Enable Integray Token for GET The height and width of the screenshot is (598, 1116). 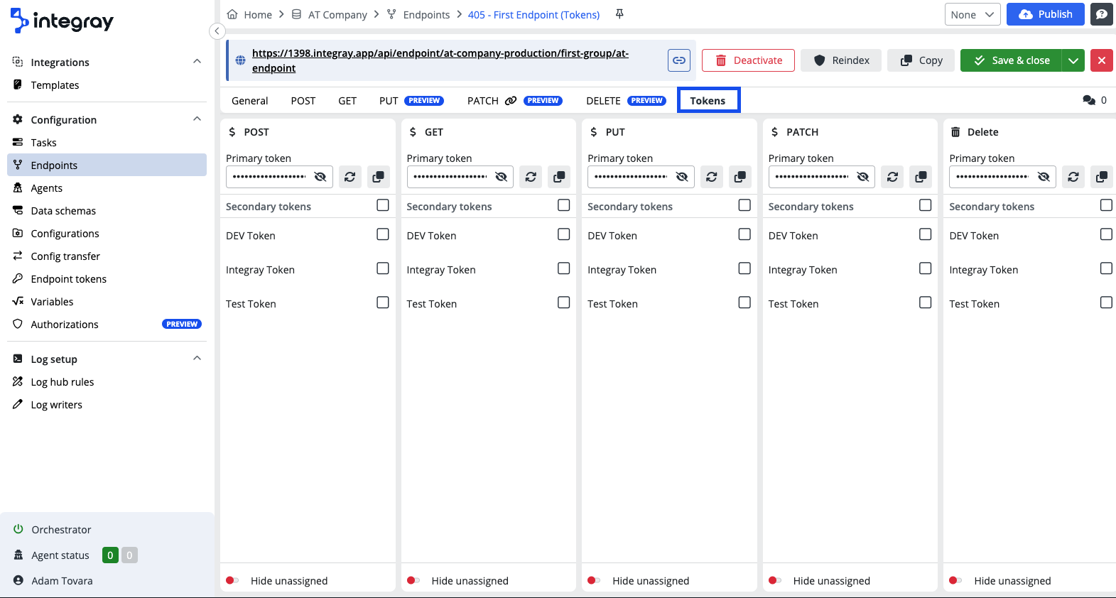[x=563, y=268]
